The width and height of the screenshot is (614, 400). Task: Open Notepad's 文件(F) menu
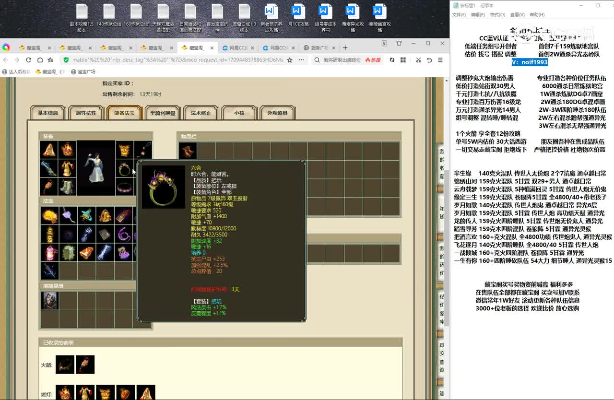click(459, 15)
